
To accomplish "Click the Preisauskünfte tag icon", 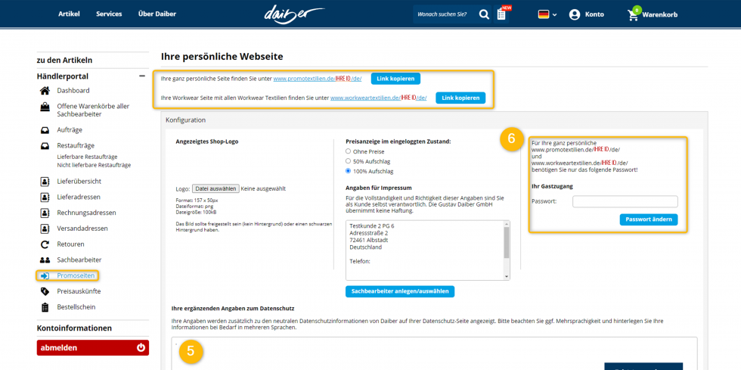I will pyautogui.click(x=45, y=291).
